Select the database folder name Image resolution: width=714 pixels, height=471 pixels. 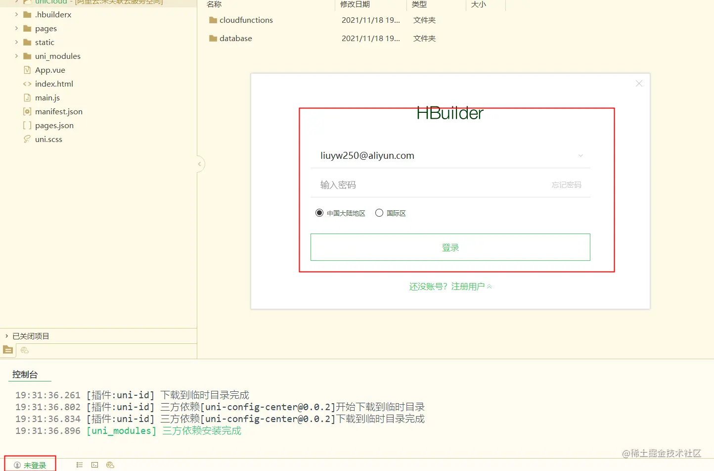tap(236, 39)
